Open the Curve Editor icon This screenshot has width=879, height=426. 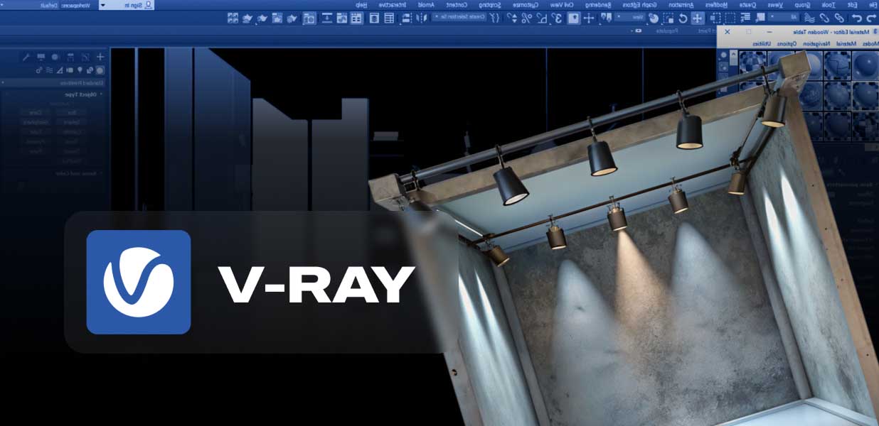341,18
